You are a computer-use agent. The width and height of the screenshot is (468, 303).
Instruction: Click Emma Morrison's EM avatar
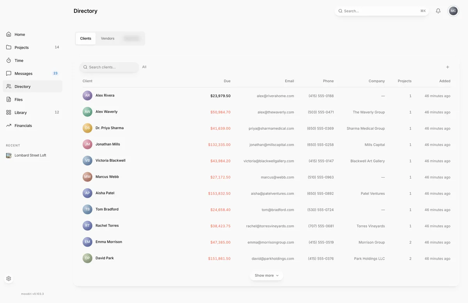[87, 242]
